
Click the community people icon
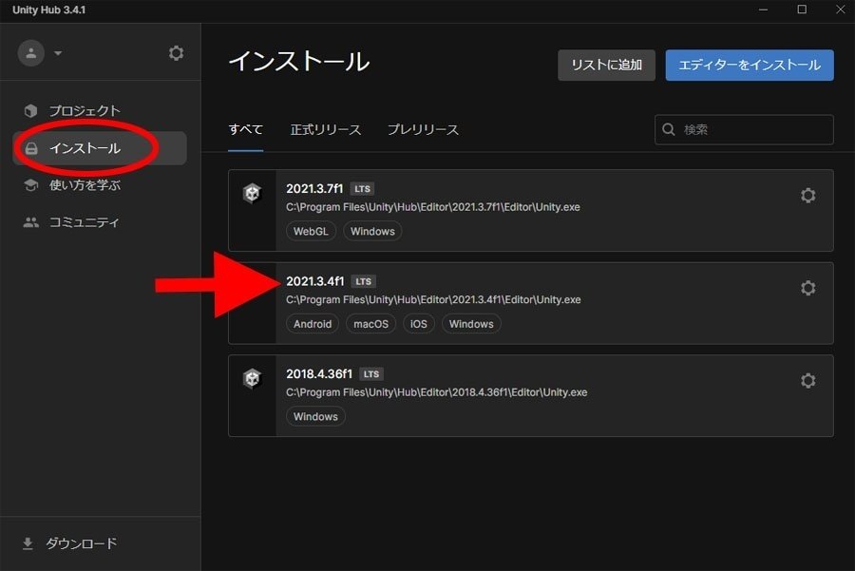pos(30,222)
